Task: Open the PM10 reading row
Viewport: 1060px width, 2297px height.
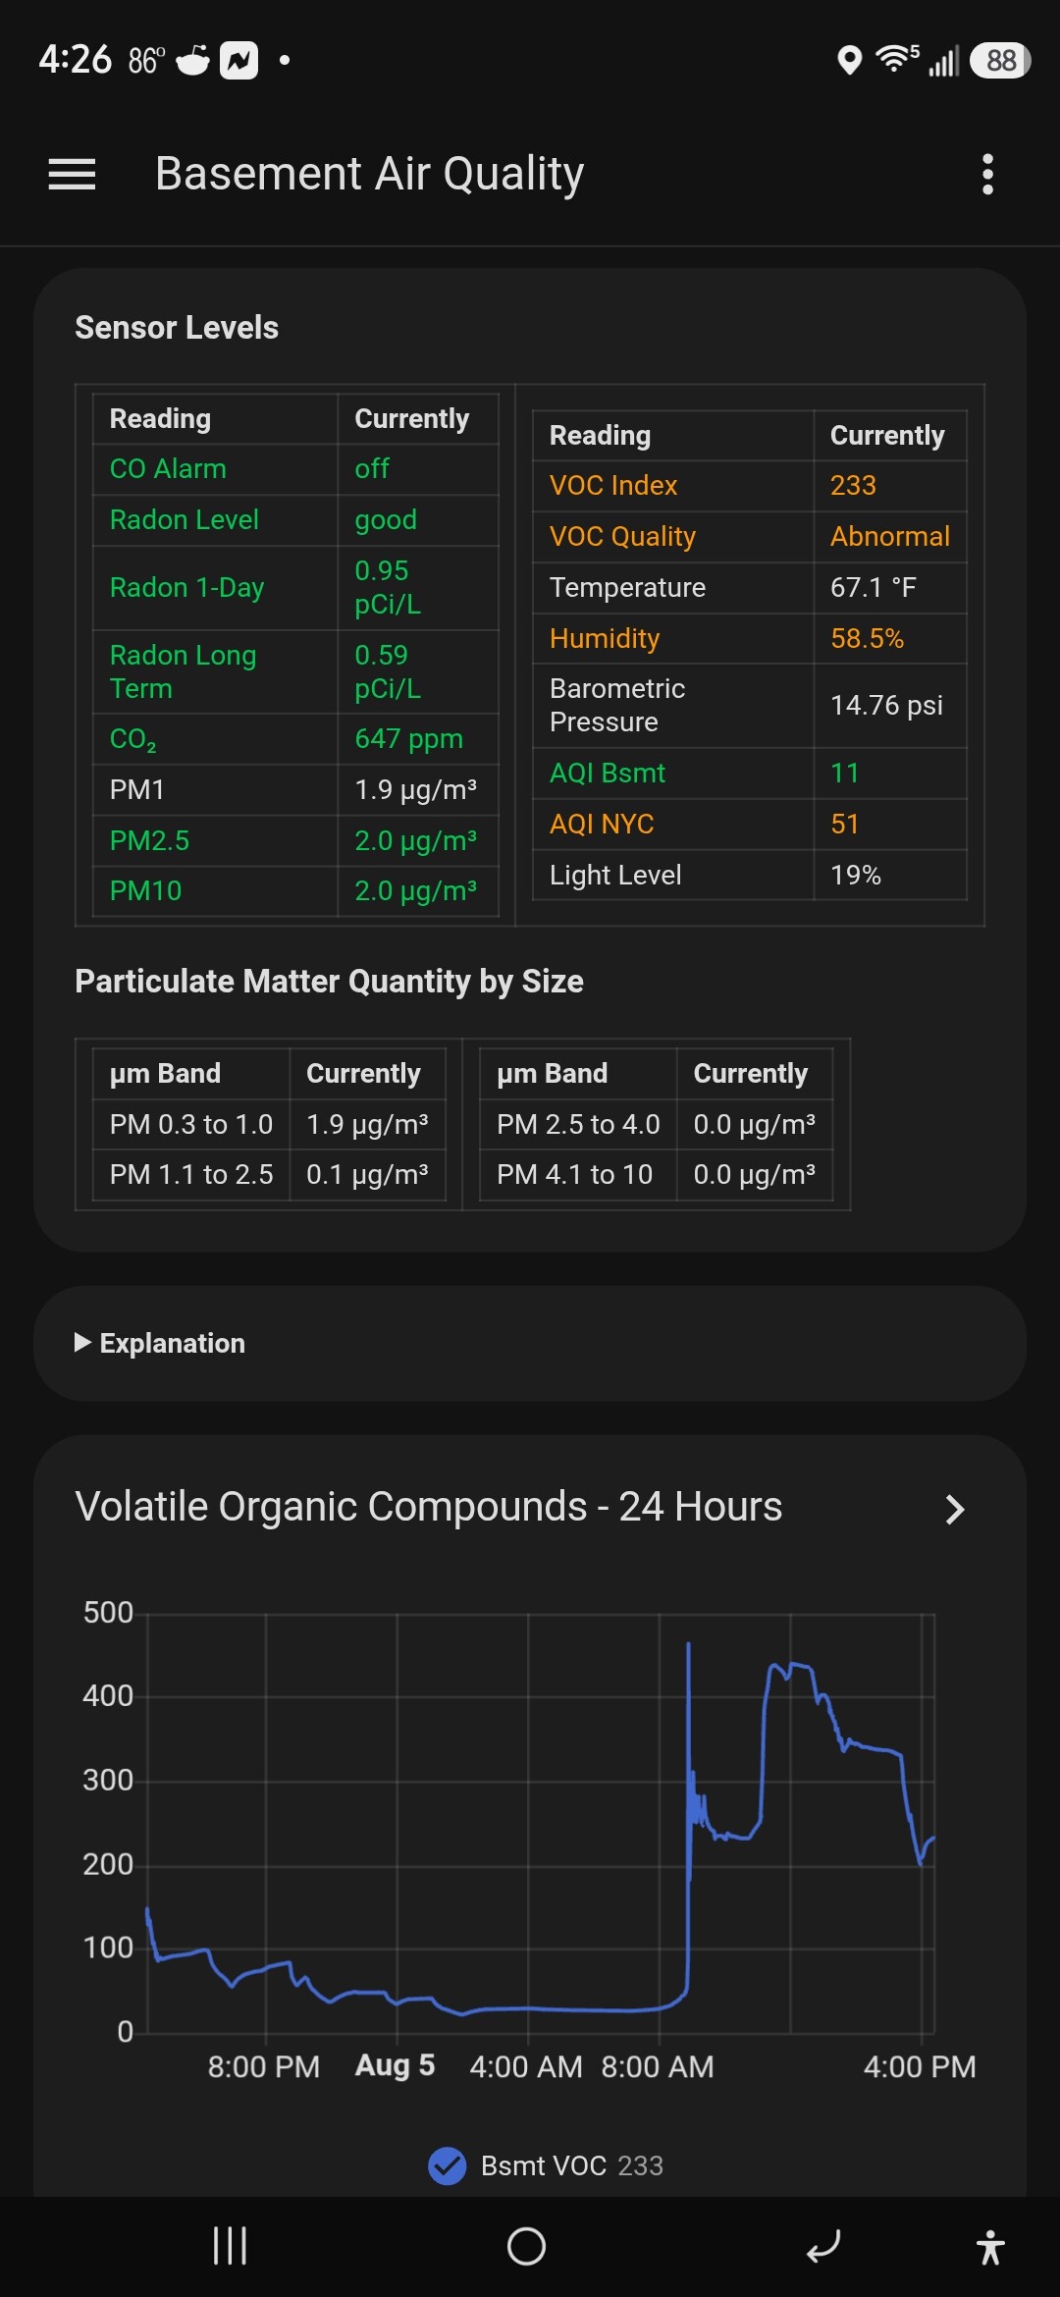Action: 295,891
